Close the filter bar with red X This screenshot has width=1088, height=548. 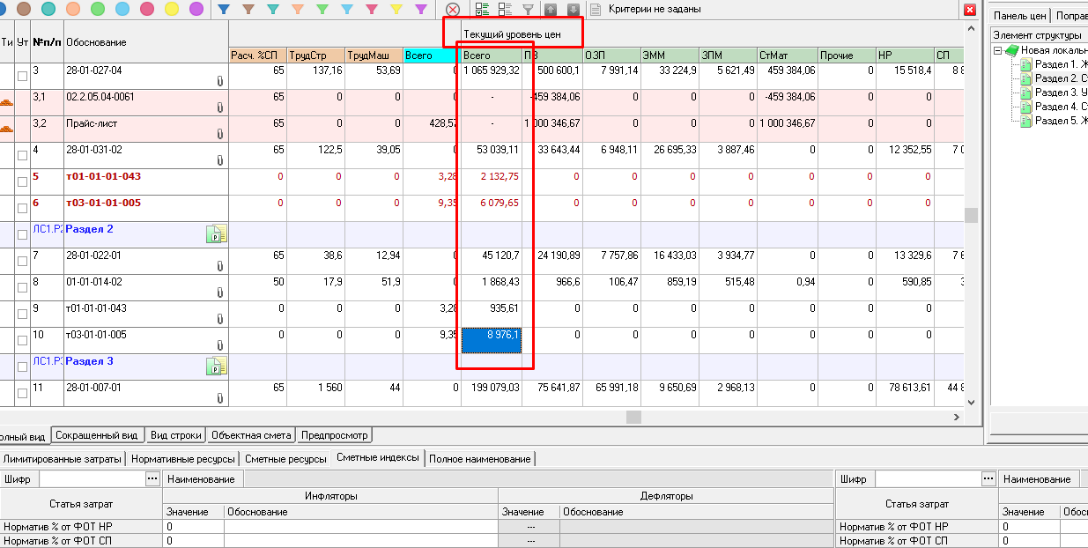click(970, 10)
